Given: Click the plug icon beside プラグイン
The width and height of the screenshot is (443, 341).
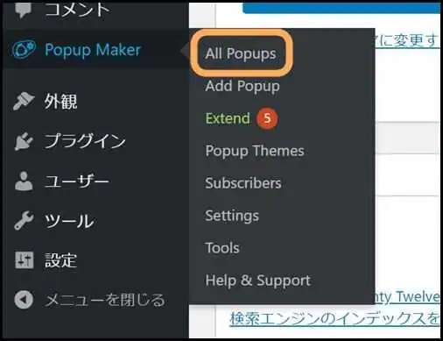Looking at the screenshot, I should (x=24, y=141).
